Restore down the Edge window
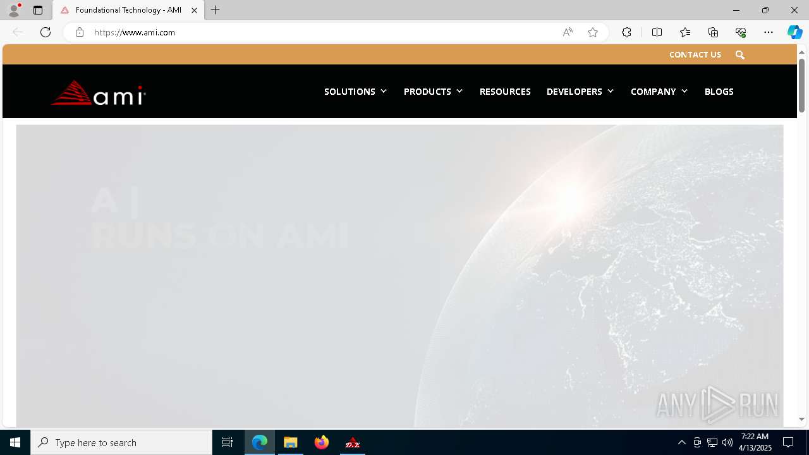Image resolution: width=809 pixels, height=455 pixels. 765,10
